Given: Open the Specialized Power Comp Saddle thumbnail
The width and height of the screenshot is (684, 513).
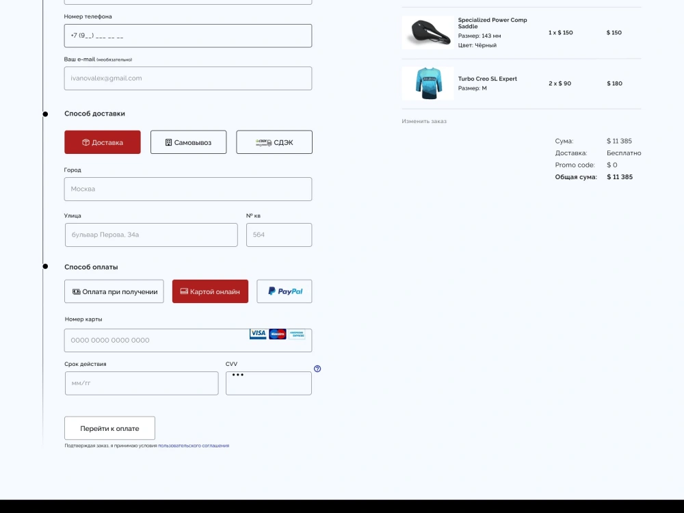Looking at the screenshot, I should click(428, 32).
